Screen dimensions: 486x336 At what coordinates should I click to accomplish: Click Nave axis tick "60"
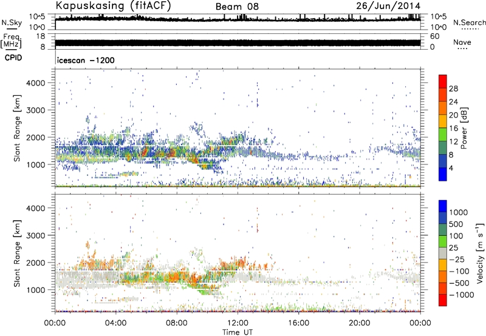tap(435, 36)
